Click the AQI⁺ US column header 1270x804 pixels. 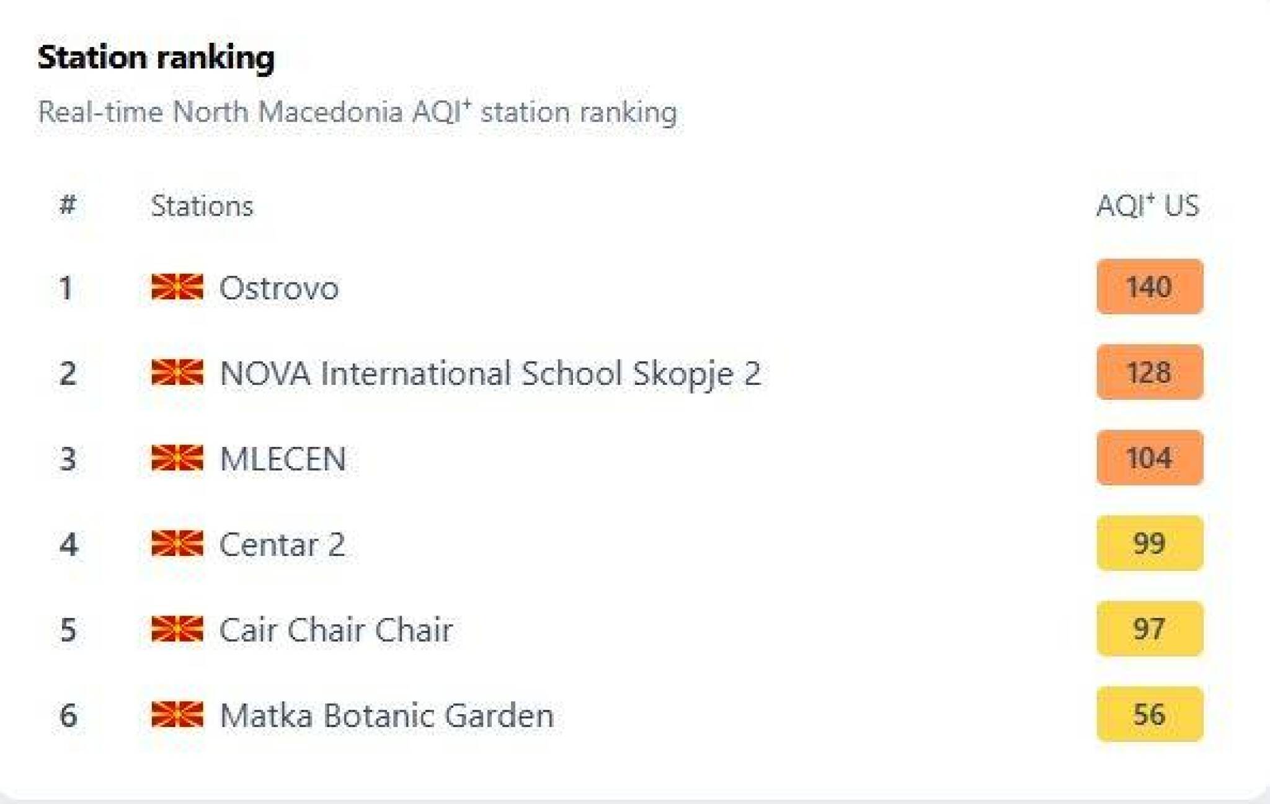[x=1147, y=206]
